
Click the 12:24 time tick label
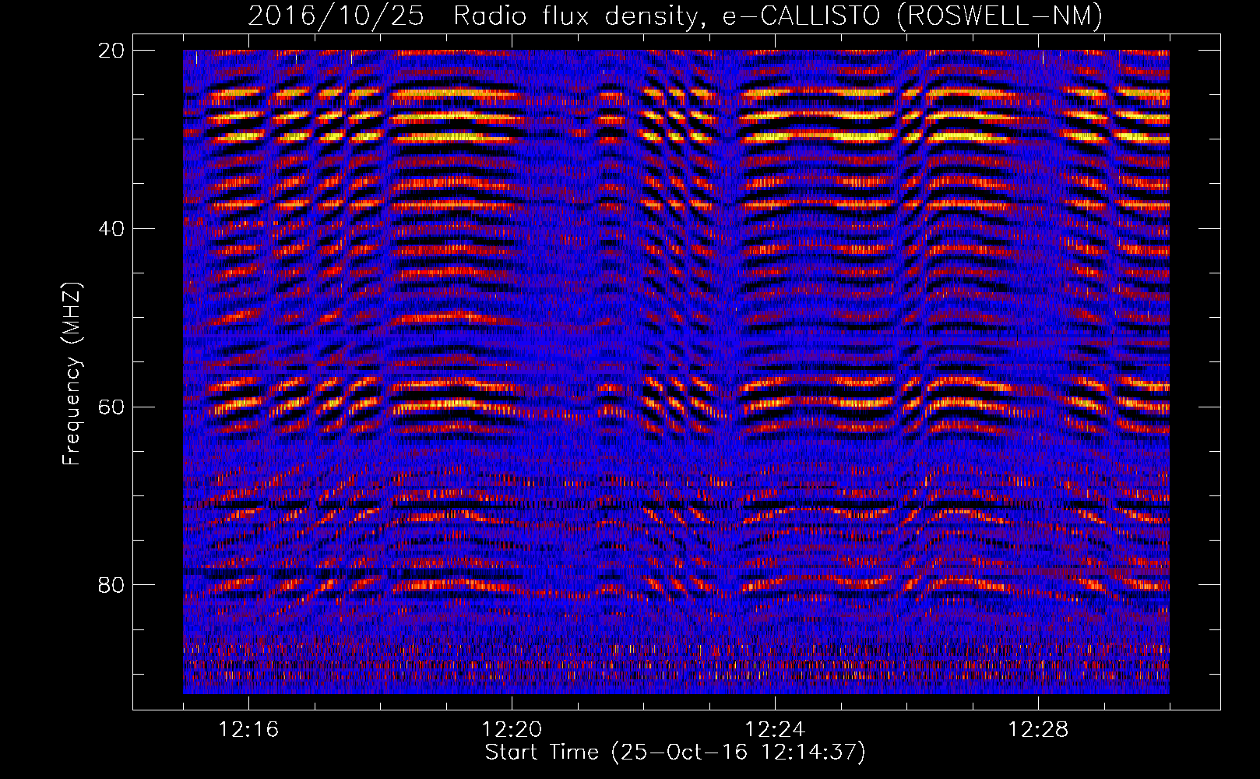(775, 730)
